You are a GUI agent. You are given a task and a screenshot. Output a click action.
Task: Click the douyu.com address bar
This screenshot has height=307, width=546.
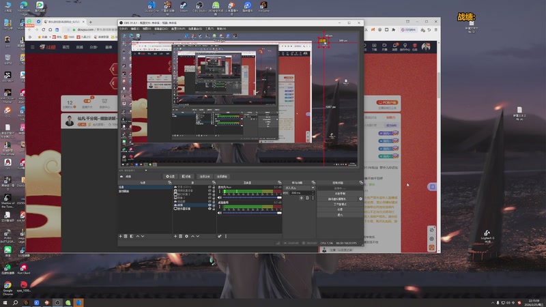point(91,30)
